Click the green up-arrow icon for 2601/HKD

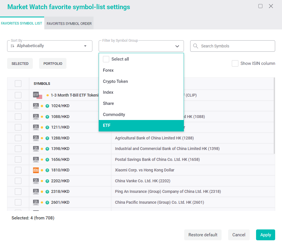pyautogui.click(x=47, y=203)
